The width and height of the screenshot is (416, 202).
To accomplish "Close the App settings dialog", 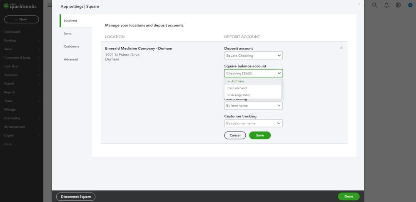I will (x=359, y=5).
